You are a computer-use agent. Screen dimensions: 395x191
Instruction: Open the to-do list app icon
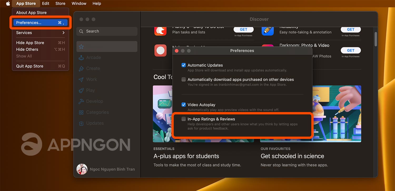(160, 31)
